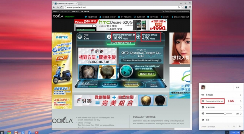Click the extension icon beside the Chrome menu
The width and height of the screenshot is (244, 134).
point(186,7)
